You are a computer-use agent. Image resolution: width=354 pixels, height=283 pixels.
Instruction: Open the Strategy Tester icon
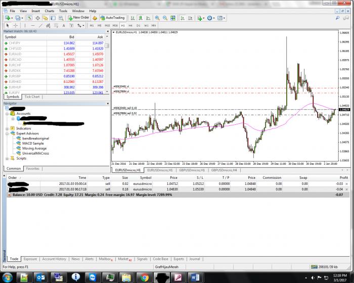61,18
